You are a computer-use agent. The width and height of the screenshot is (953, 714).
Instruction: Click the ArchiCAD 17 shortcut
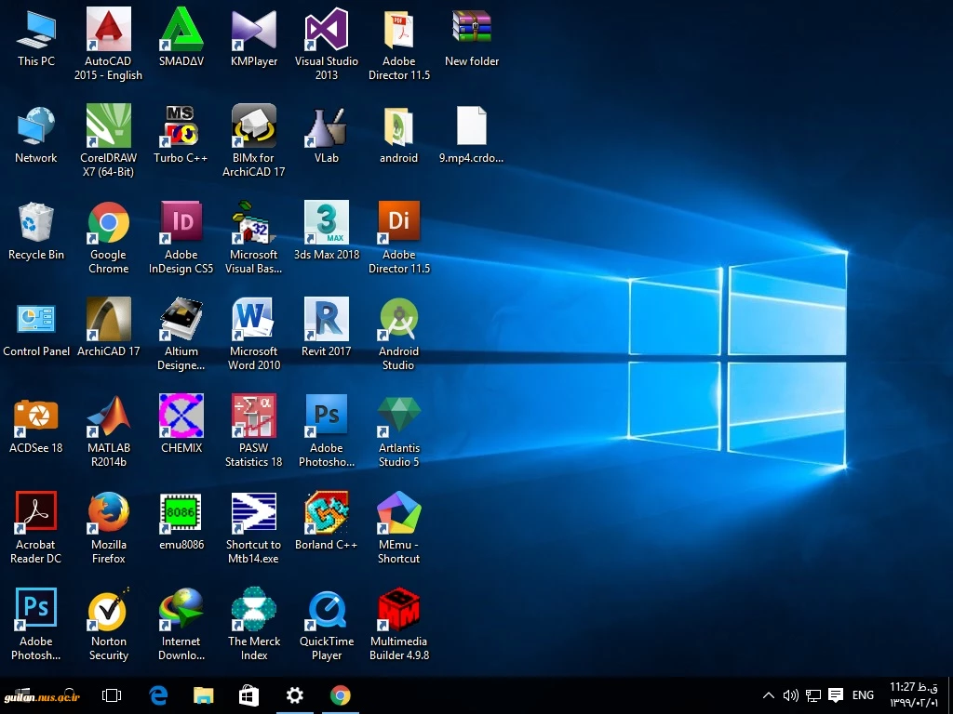click(x=108, y=327)
